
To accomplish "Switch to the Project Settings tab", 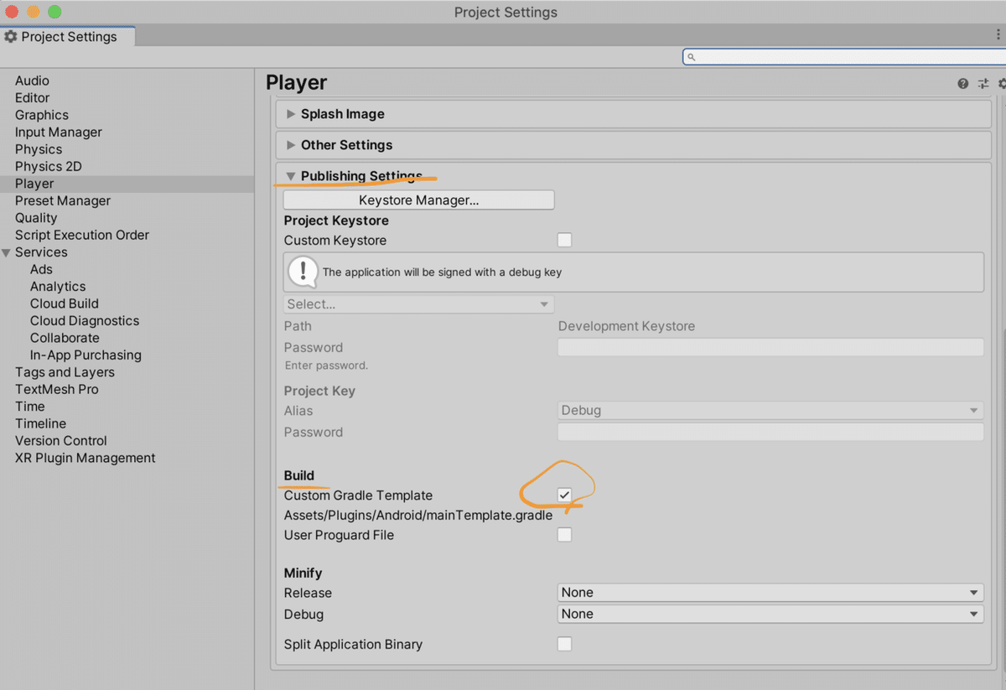I will coord(67,36).
